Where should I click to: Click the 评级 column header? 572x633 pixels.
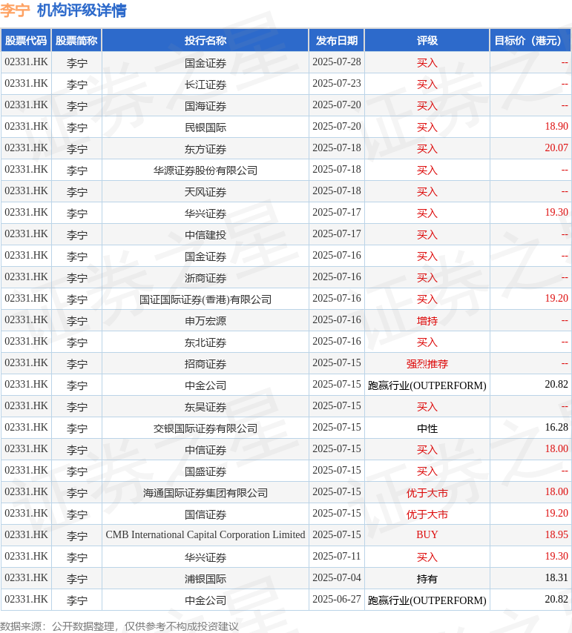pos(427,40)
